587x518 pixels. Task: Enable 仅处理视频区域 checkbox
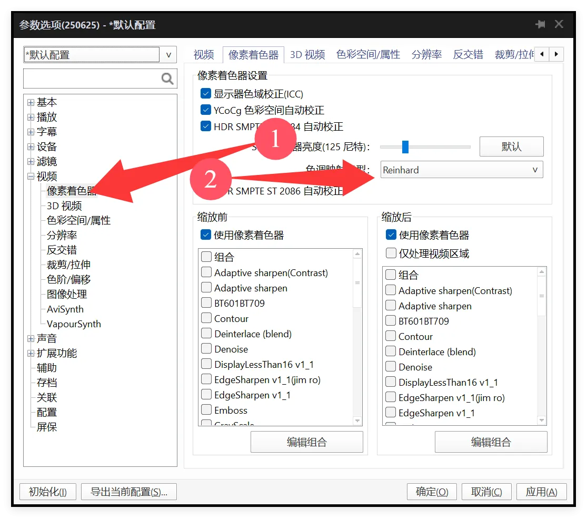tap(391, 253)
